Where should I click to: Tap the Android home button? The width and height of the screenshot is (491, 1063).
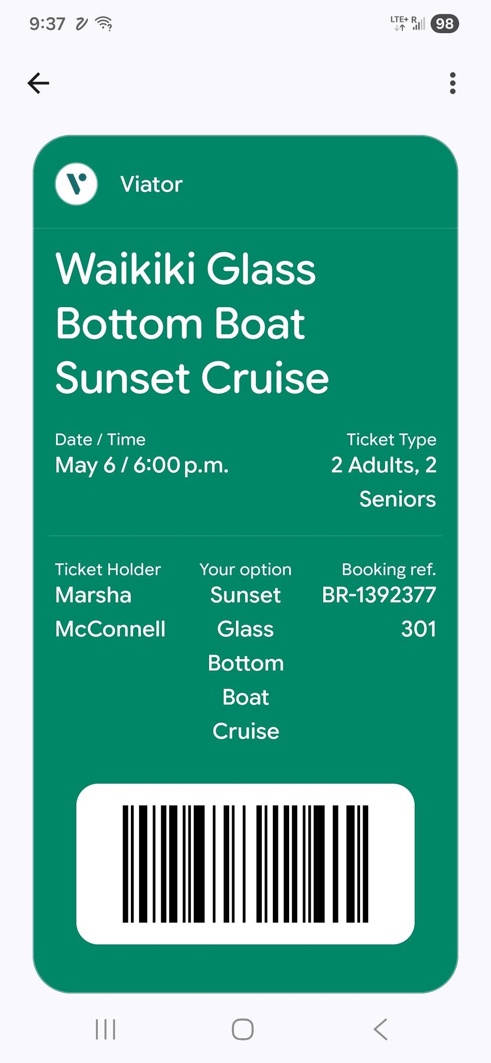click(243, 1029)
